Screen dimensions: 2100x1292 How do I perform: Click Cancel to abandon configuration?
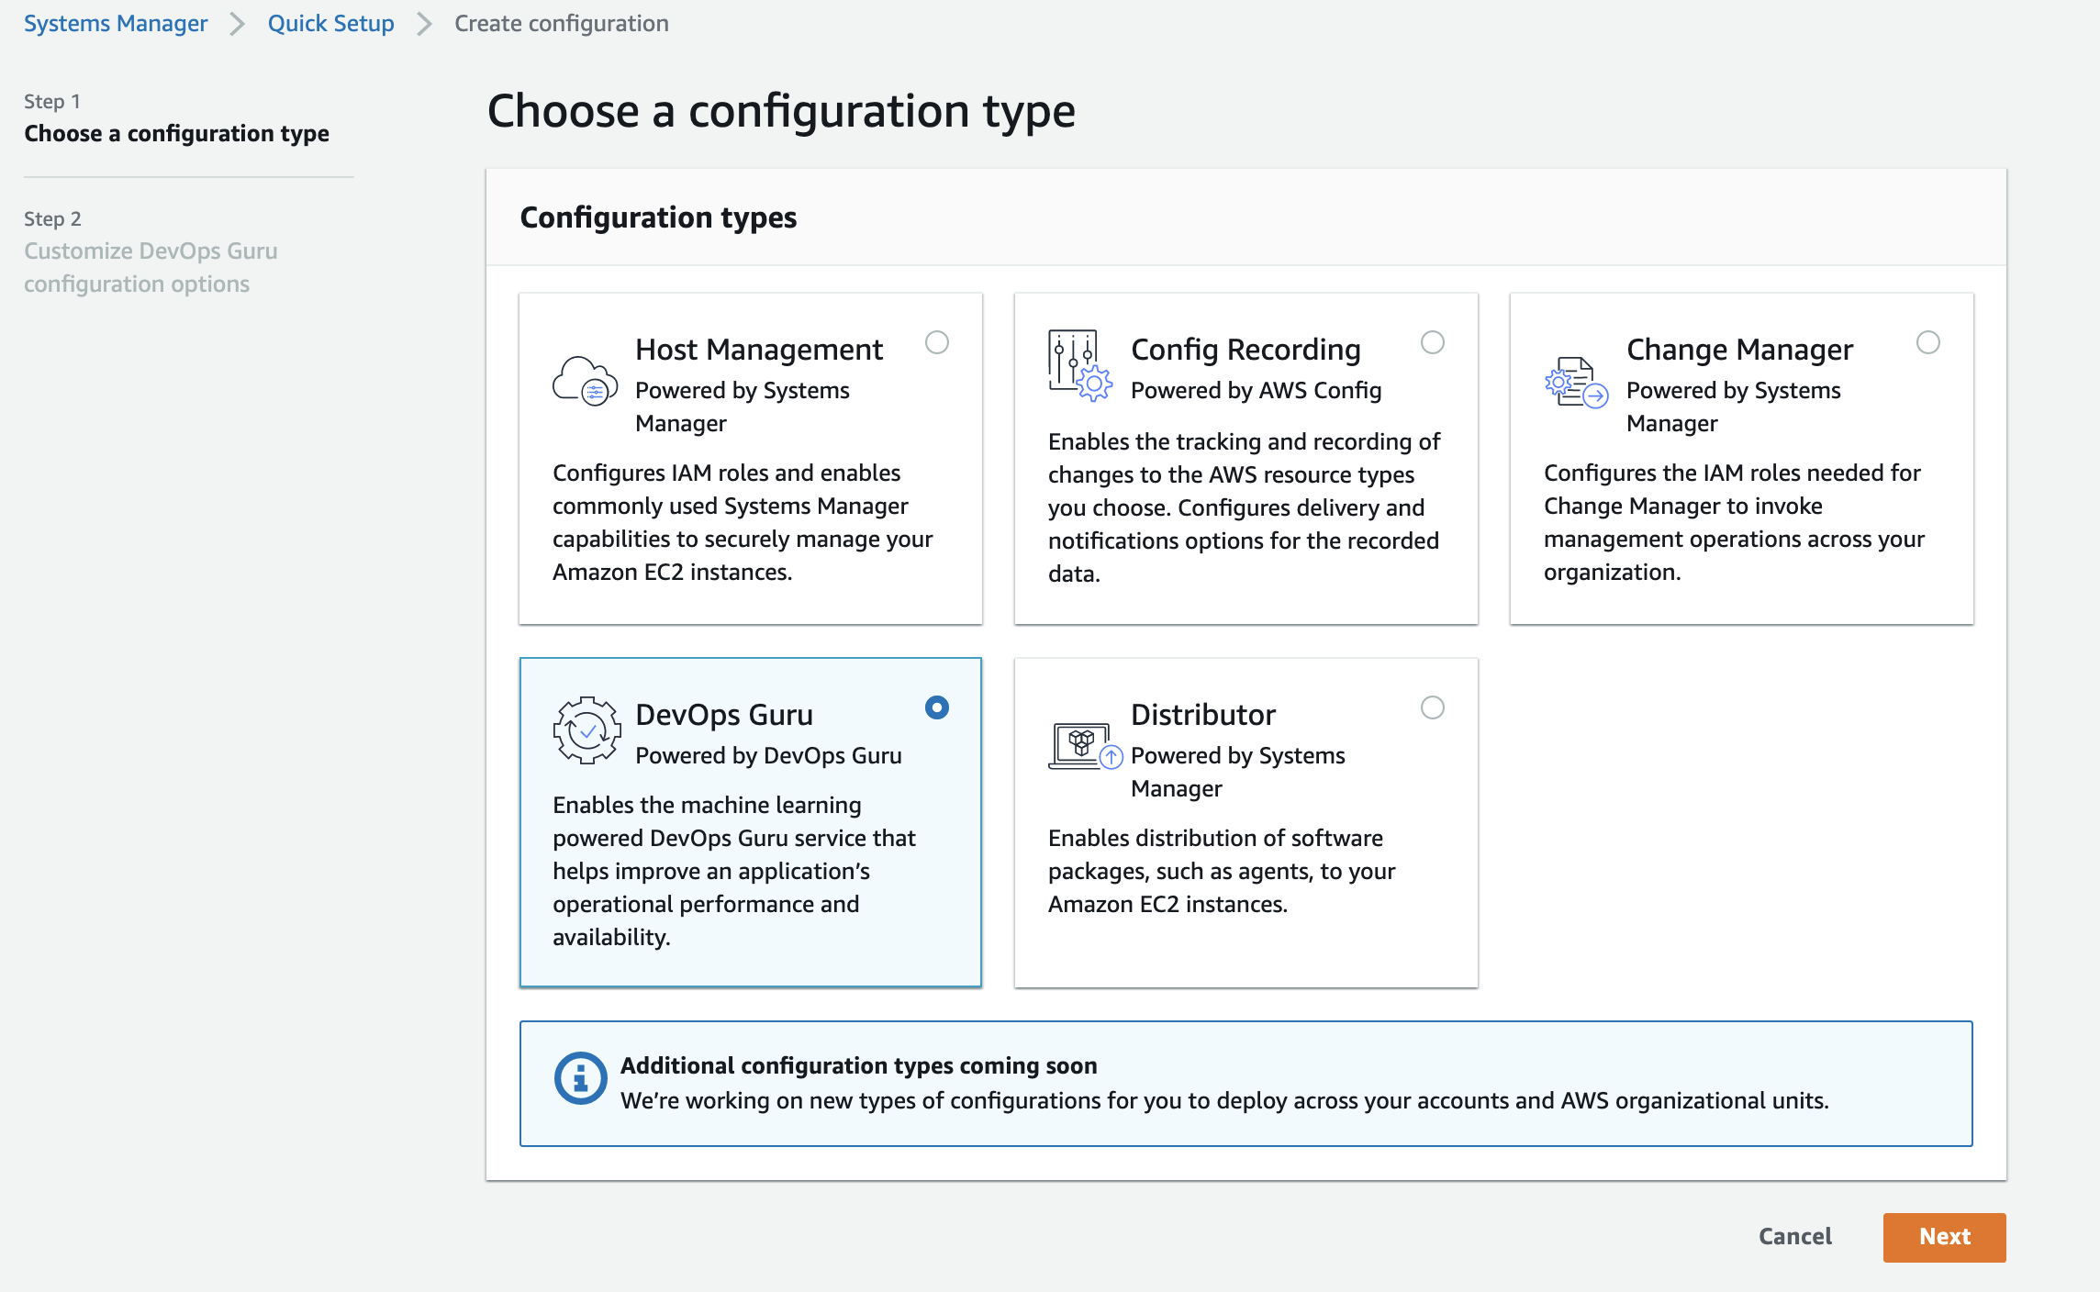[x=1793, y=1237]
